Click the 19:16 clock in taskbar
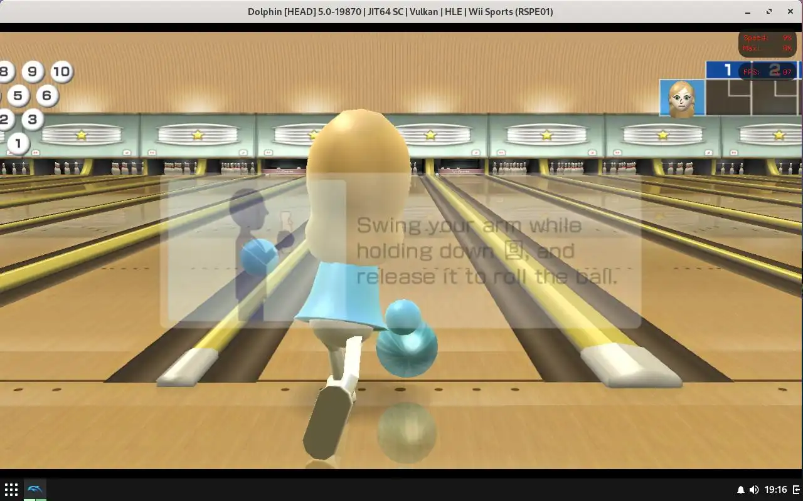The image size is (803, 501). (776, 490)
